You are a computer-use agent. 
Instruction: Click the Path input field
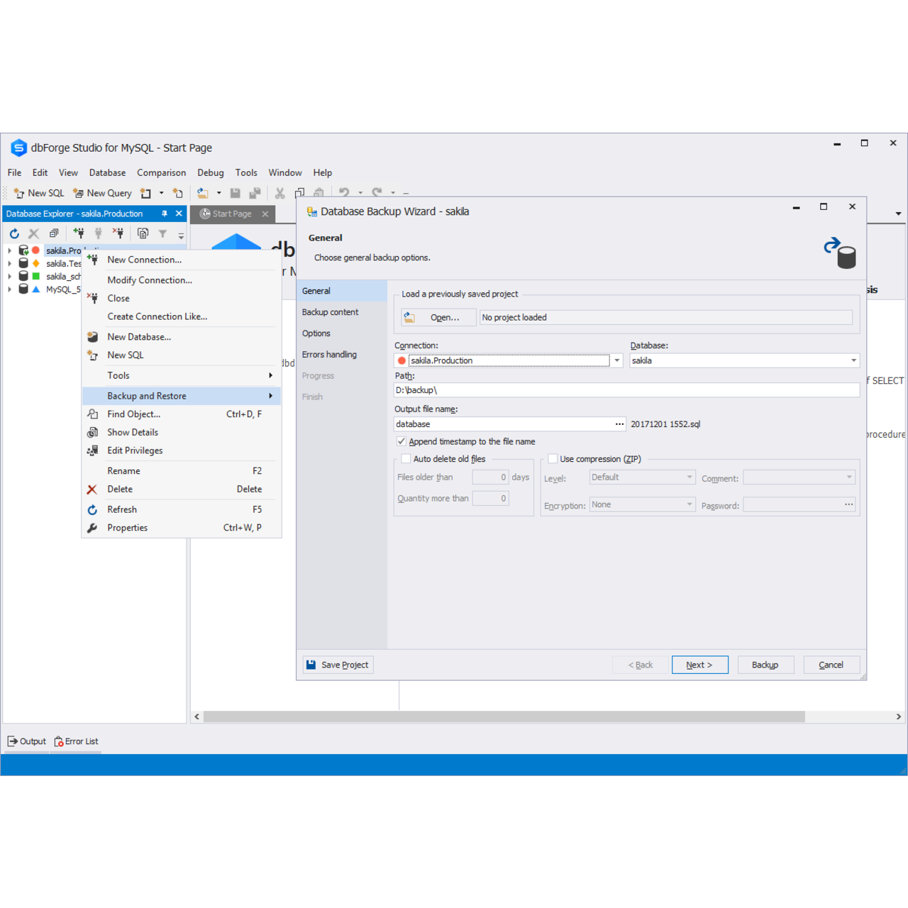click(626, 390)
